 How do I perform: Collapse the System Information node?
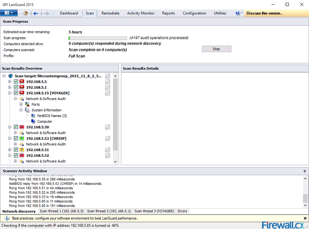(21, 110)
